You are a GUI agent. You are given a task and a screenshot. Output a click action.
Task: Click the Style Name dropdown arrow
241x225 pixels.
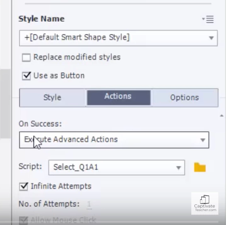[x=211, y=38]
